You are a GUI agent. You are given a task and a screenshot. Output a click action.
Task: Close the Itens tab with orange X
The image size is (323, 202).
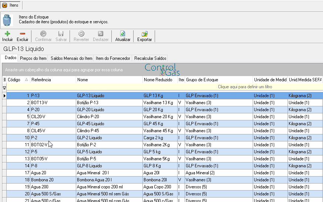pos(4,5)
